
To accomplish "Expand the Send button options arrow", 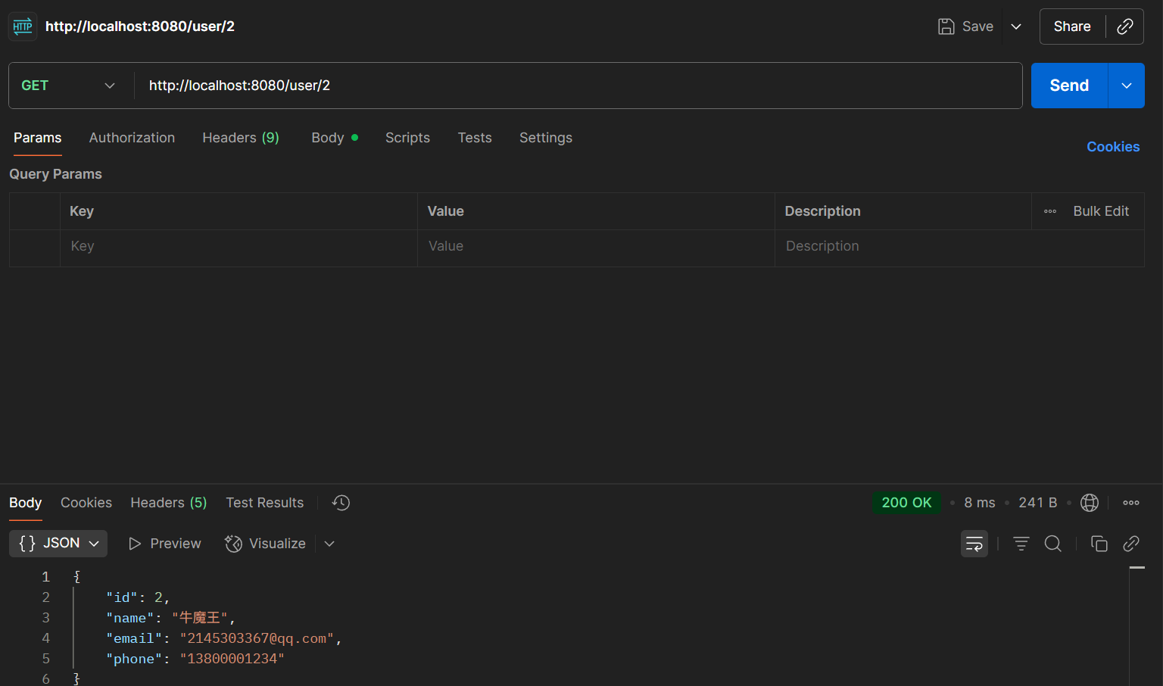I will [x=1126, y=86].
